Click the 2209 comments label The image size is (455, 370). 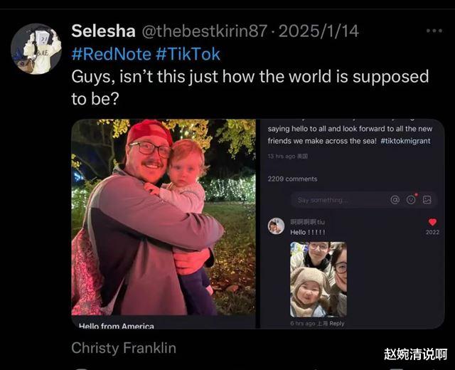click(292, 179)
